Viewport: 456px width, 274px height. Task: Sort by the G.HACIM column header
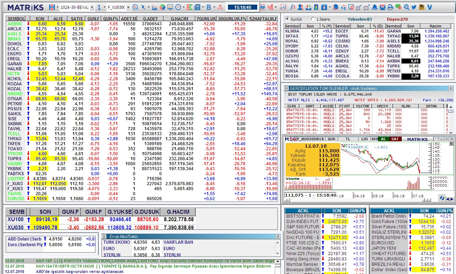tap(179, 19)
